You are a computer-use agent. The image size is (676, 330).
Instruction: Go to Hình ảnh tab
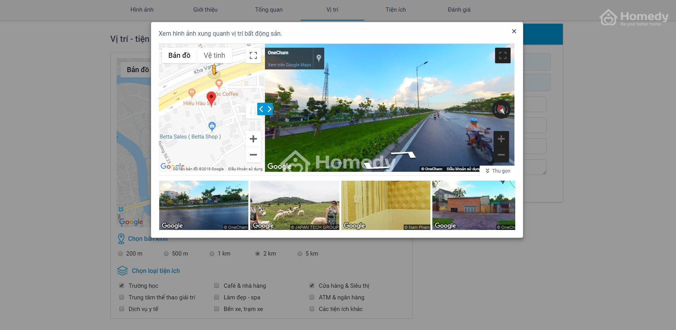click(142, 10)
